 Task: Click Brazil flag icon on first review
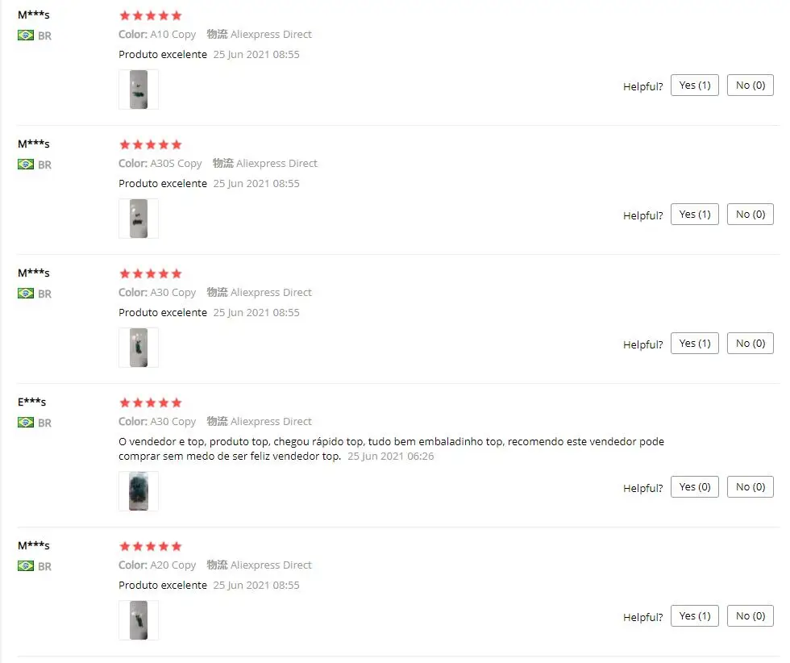pyautogui.click(x=26, y=35)
